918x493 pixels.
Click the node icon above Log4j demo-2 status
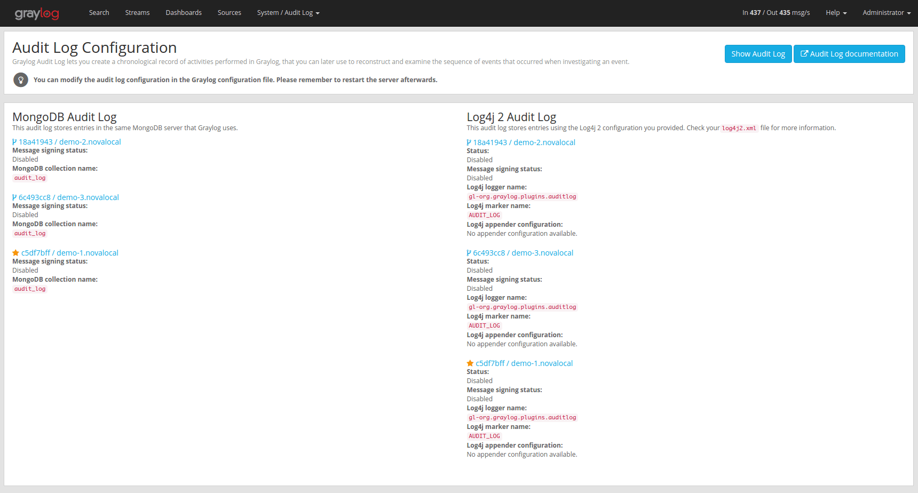[469, 142]
